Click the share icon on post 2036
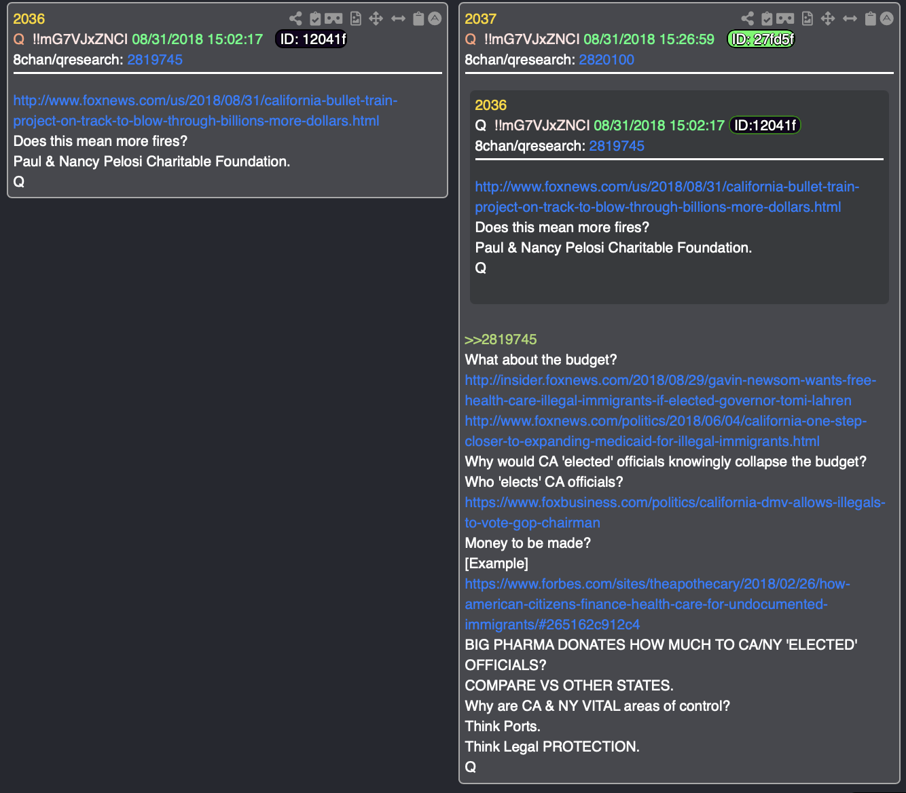 point(295,19)
